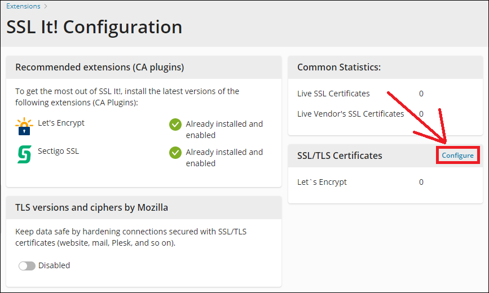The height and width of the screenshot is (293, 489).
Task: Click the 'SSL It! Configuration' page title
Action: coord(94,27)
